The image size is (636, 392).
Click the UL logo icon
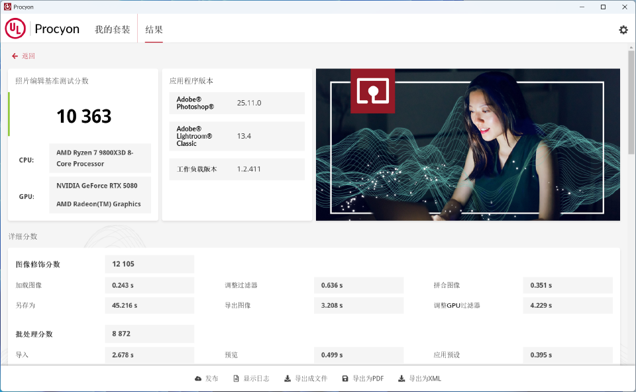(x=15, y=29)
